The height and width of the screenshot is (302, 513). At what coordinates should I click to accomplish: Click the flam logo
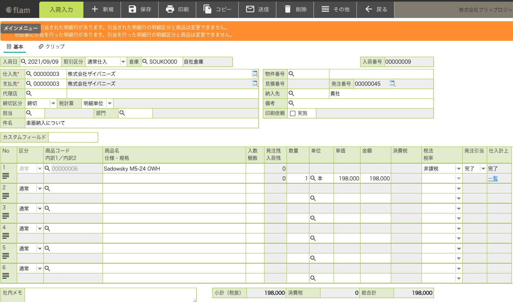pos(18,9)
